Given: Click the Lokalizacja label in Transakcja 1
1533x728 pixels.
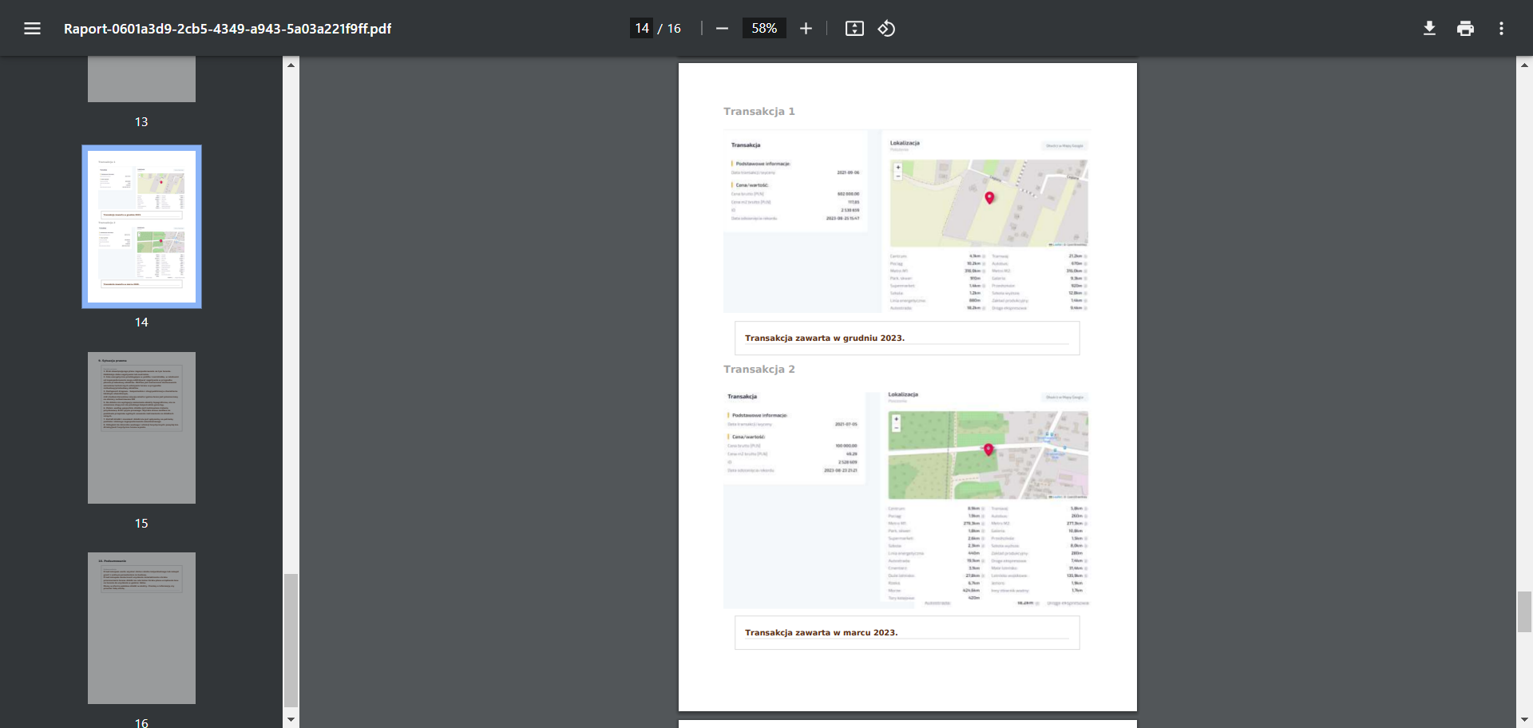Looking at the screenshot, I should coord(905,143).
